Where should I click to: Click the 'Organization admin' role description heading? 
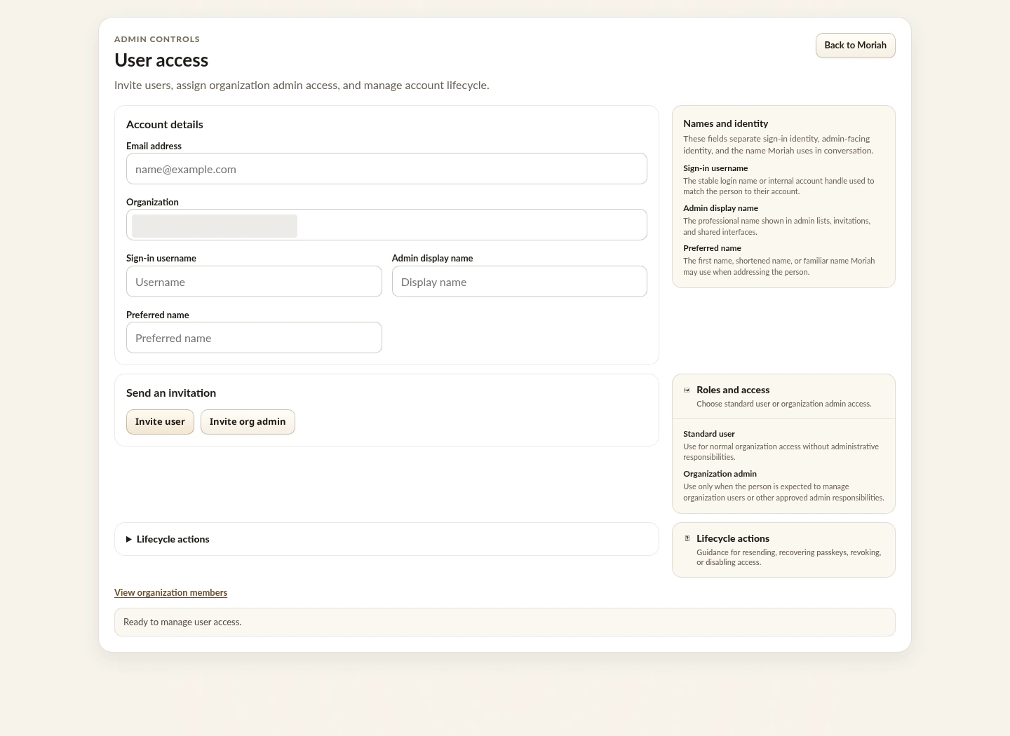[720, 474]
